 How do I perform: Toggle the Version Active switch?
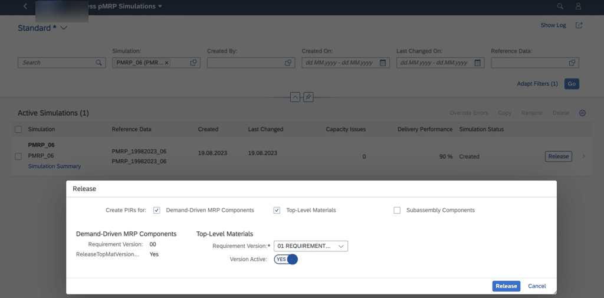coord(286,260)
